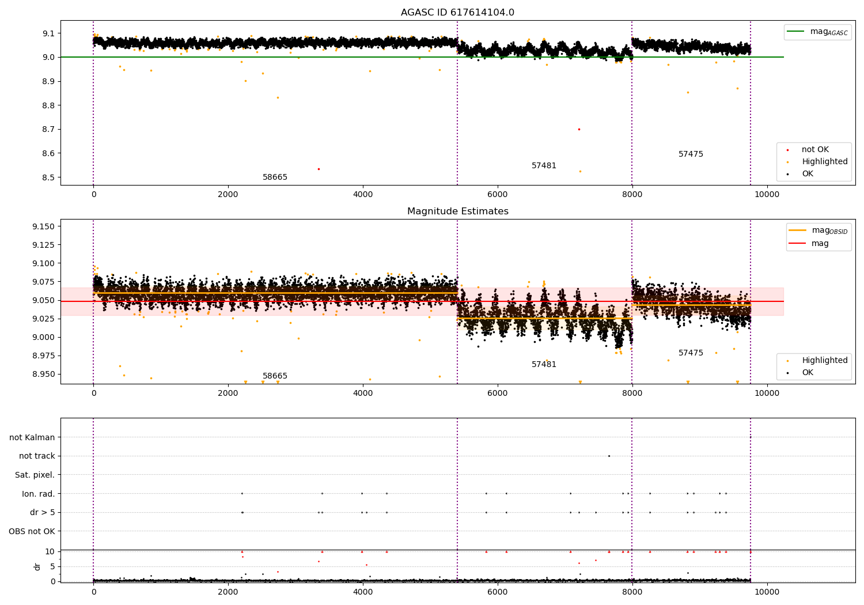864x605 pixels.
Task: Click the plot title 'AGASC ID 617614104.0'
Action: [x=457, y=13]
